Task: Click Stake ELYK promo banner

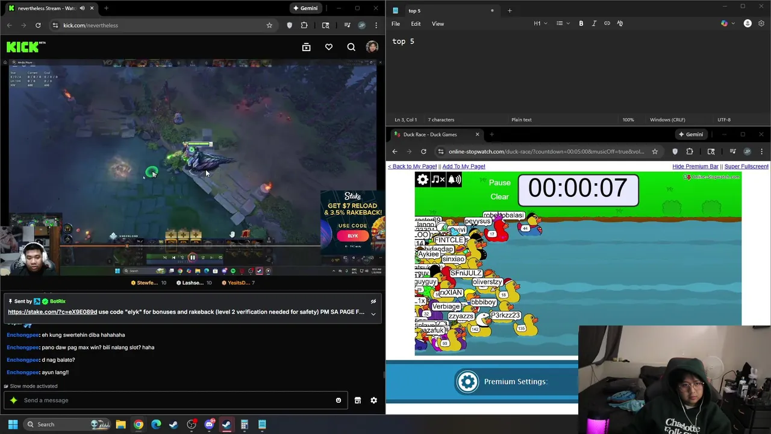Action: pyautogui.click(x=352, y=221)
